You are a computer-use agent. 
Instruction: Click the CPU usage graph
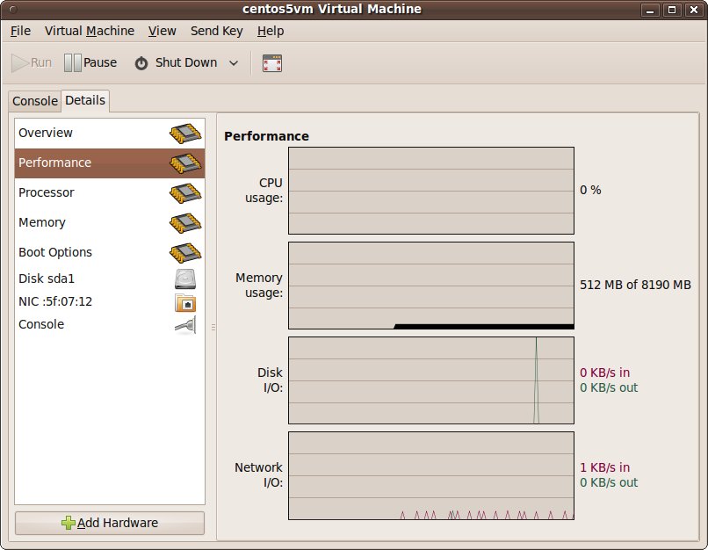pos(431,191)
